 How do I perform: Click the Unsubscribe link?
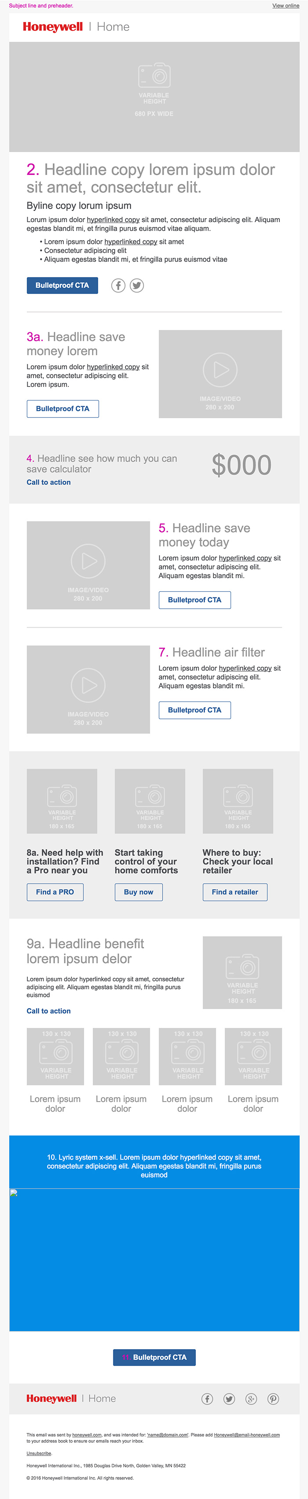coord(38,1453)
